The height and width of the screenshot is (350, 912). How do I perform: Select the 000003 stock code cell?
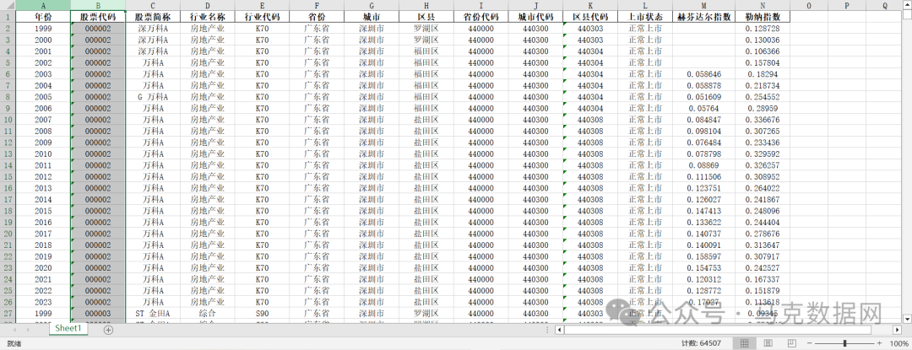point(98,314)
